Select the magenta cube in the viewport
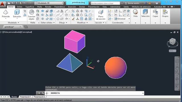 coord(75,42)
